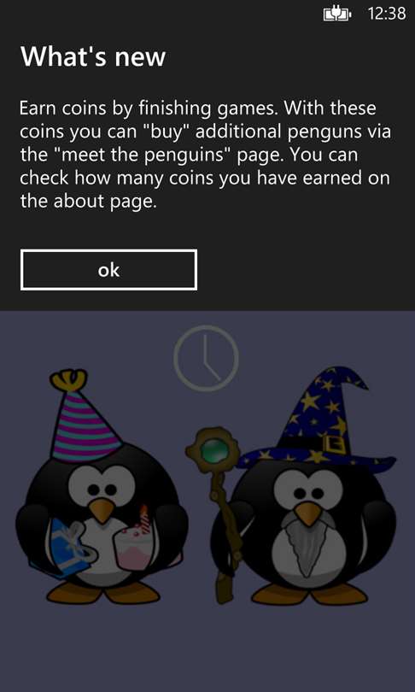This screenshot has height=692, width=415.
Task: Tap the yellow bow atop party hat
Action: (69, 380)
